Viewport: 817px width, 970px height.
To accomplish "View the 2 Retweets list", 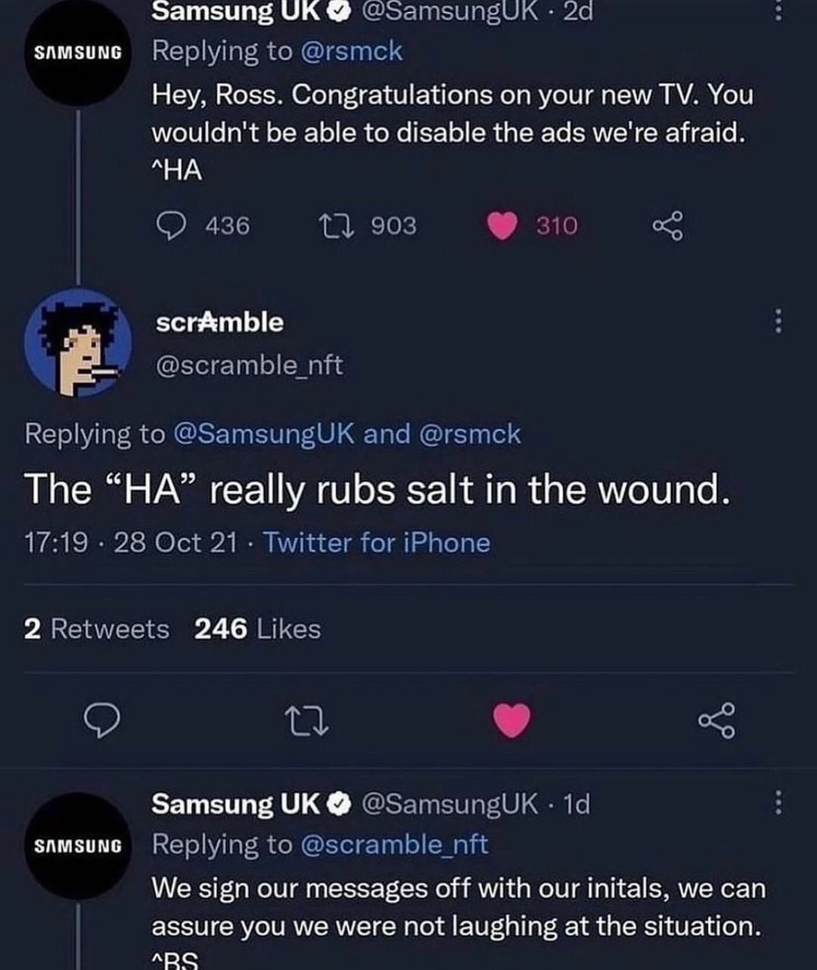I will pyautogui.click(x=97, y=629).
